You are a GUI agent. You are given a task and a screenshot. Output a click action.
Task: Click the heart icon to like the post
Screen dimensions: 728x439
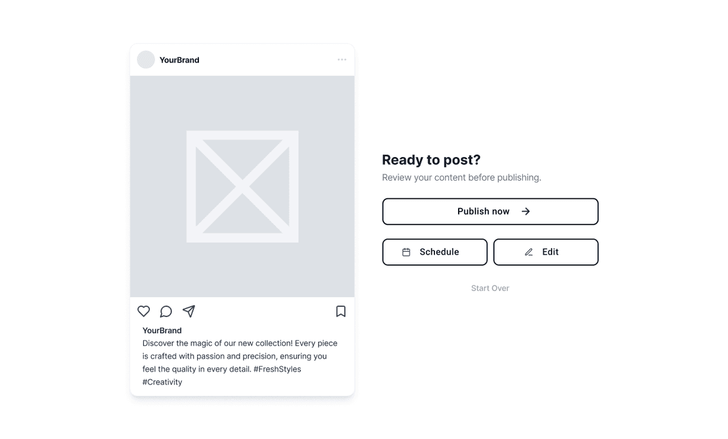144,311
